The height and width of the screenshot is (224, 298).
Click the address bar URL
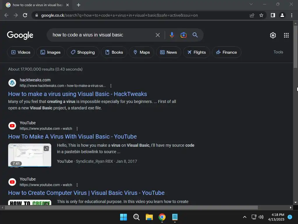(119, 15)
